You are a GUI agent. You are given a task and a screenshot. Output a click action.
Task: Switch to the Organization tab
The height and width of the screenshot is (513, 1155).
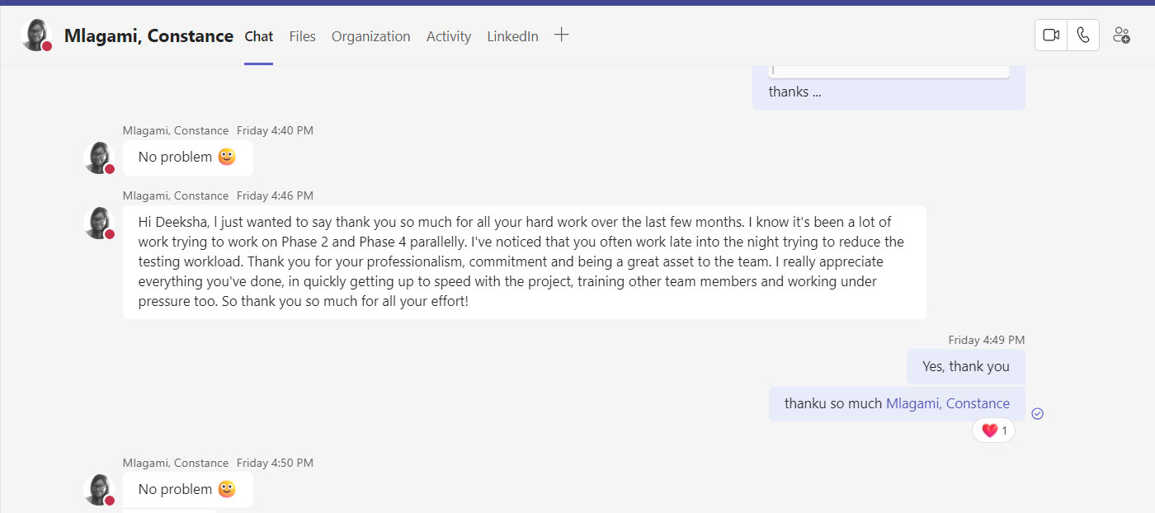pyautogui.click(x=370, y=36)
